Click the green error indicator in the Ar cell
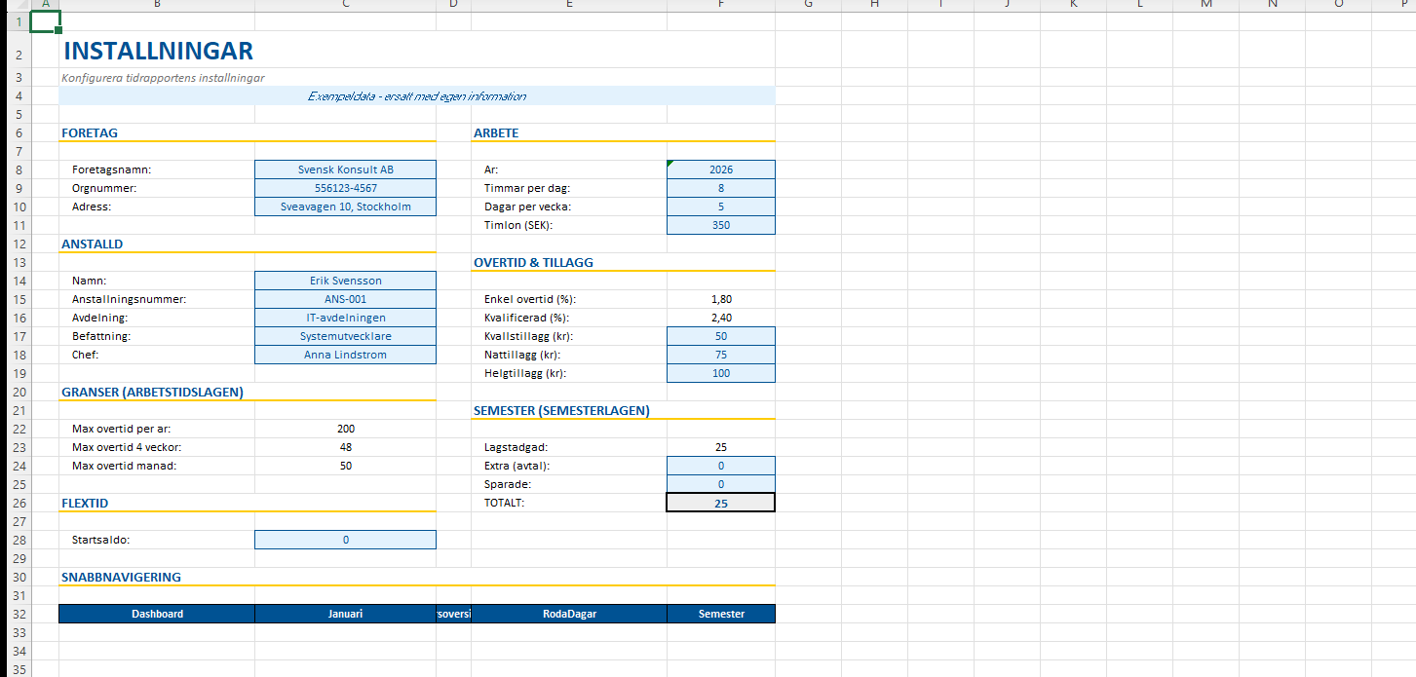The width and height of the screenshot is (1416, 677). [x=670, y=164]
